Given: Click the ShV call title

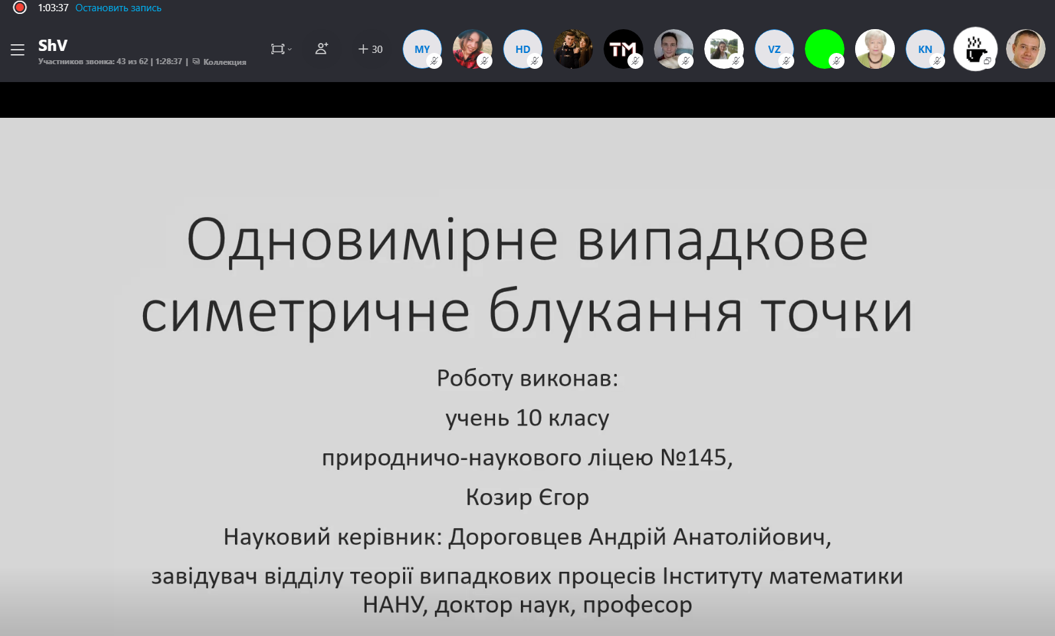Looking at the screenshot, I should coord(53,45).
